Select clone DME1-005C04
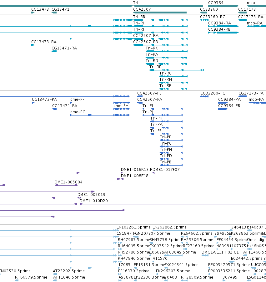Viewport: 266px width, 282px height. pos(69,182)
